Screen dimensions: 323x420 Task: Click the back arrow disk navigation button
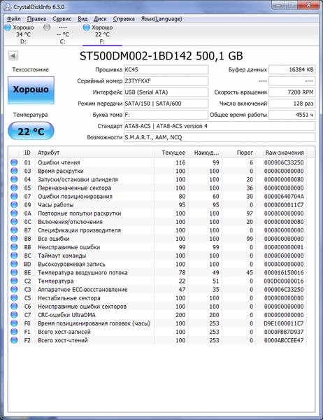click(x=13, y=56)
